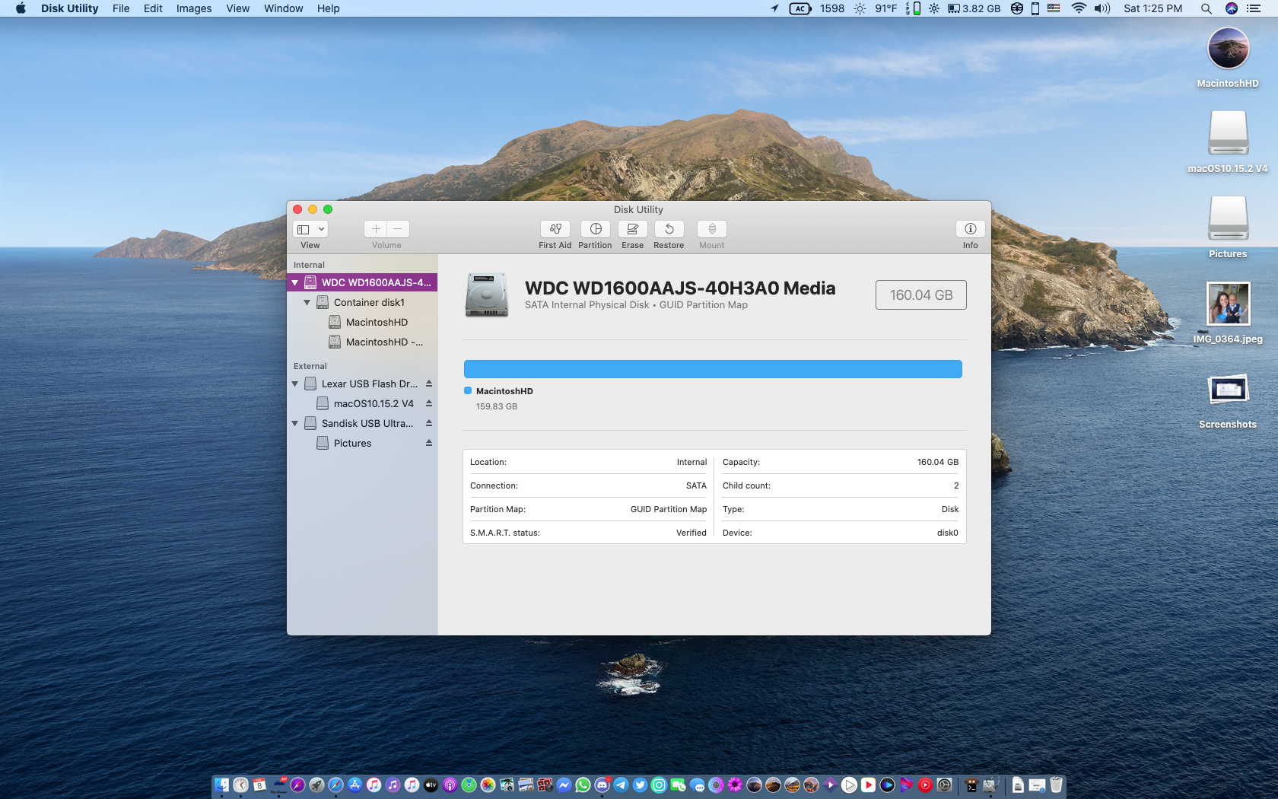This screenshot has height=799, width=1278.
Task: Eject the macOS10.15.2 V4 volume
Action: pos(429,403)
